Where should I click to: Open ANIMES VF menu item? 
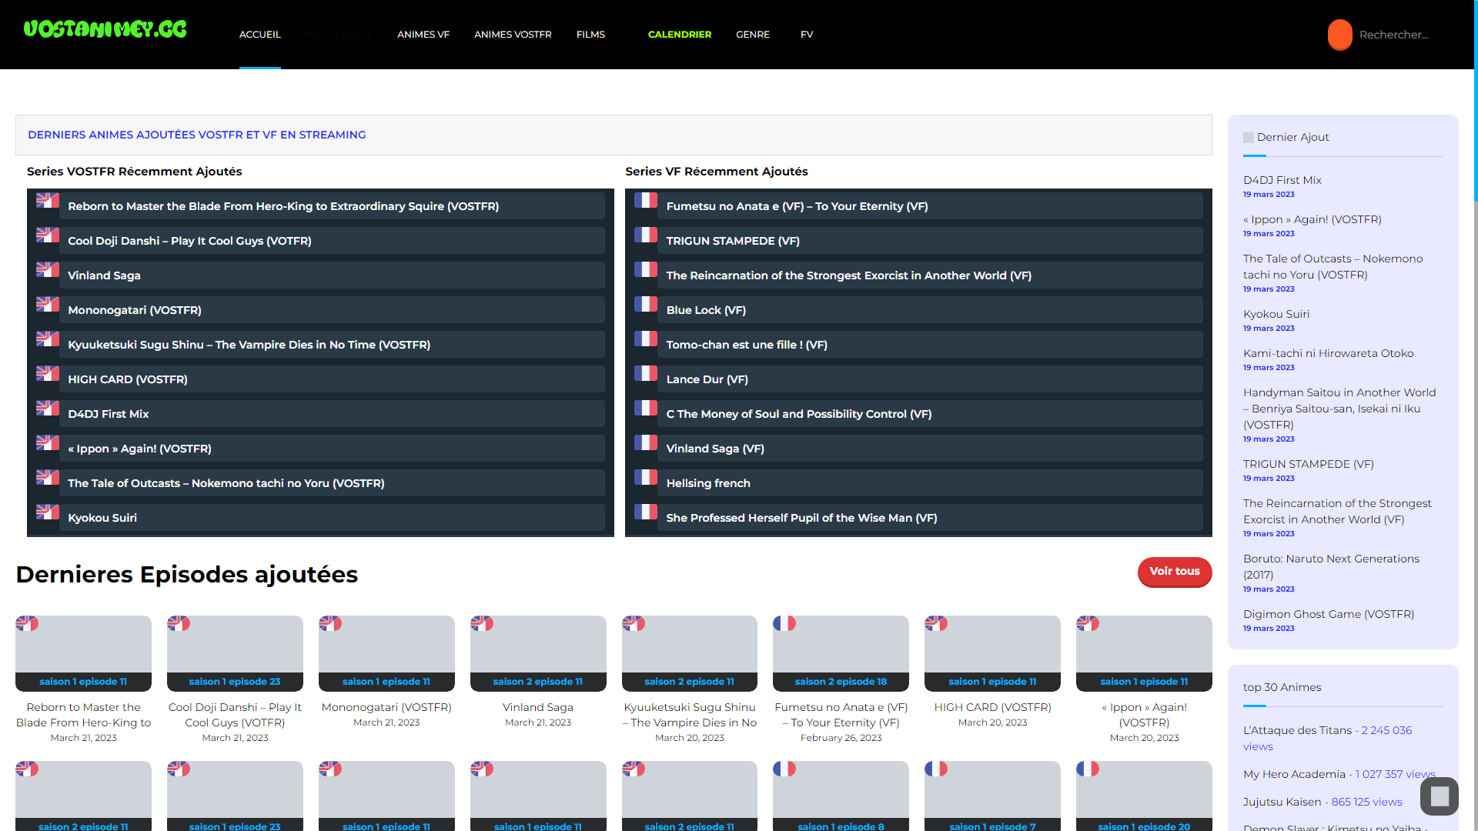point(423,35)
